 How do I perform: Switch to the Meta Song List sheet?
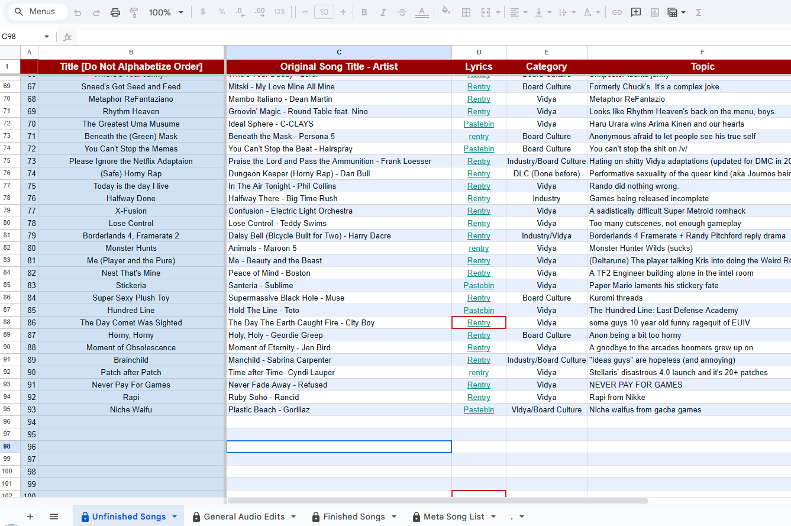[x=454, y=517]
